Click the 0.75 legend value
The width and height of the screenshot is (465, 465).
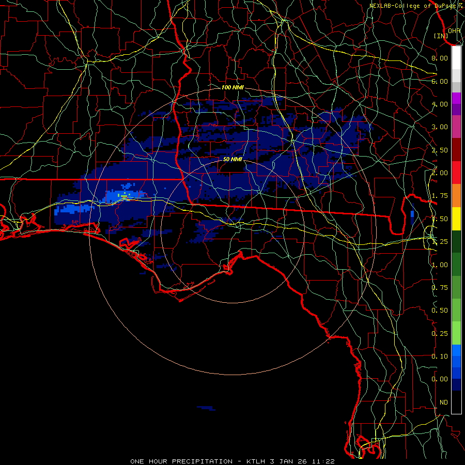point(440,288)
